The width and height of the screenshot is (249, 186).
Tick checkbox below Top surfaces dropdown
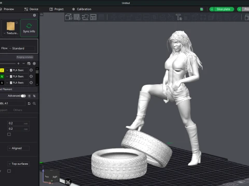9,171
